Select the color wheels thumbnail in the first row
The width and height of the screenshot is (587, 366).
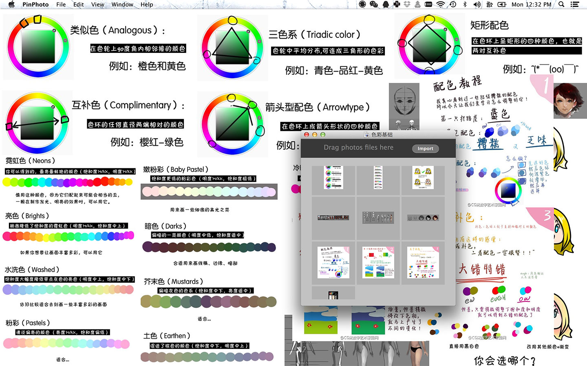click(333, 177)
